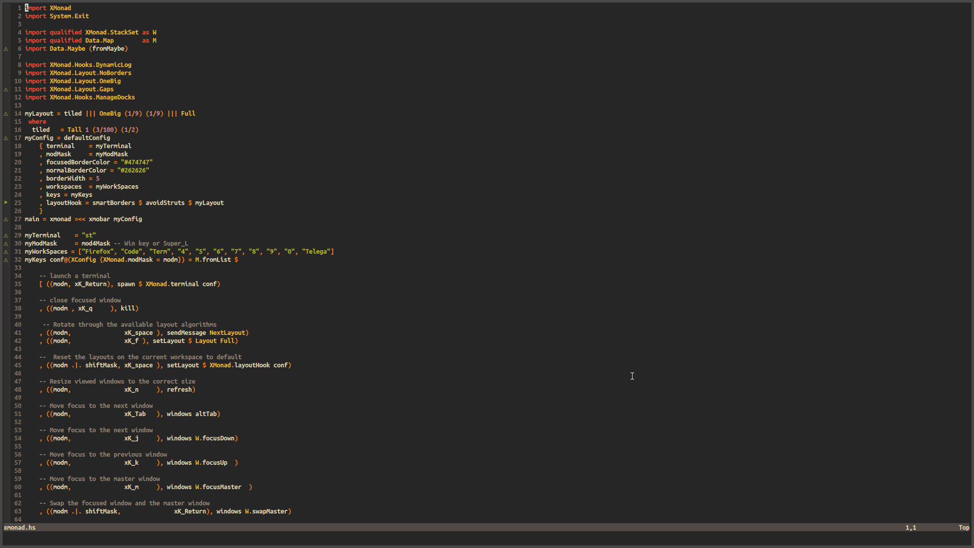974x548 pixels.
Task: Click the warning sign beside line 30
Action: click(6, 244)
